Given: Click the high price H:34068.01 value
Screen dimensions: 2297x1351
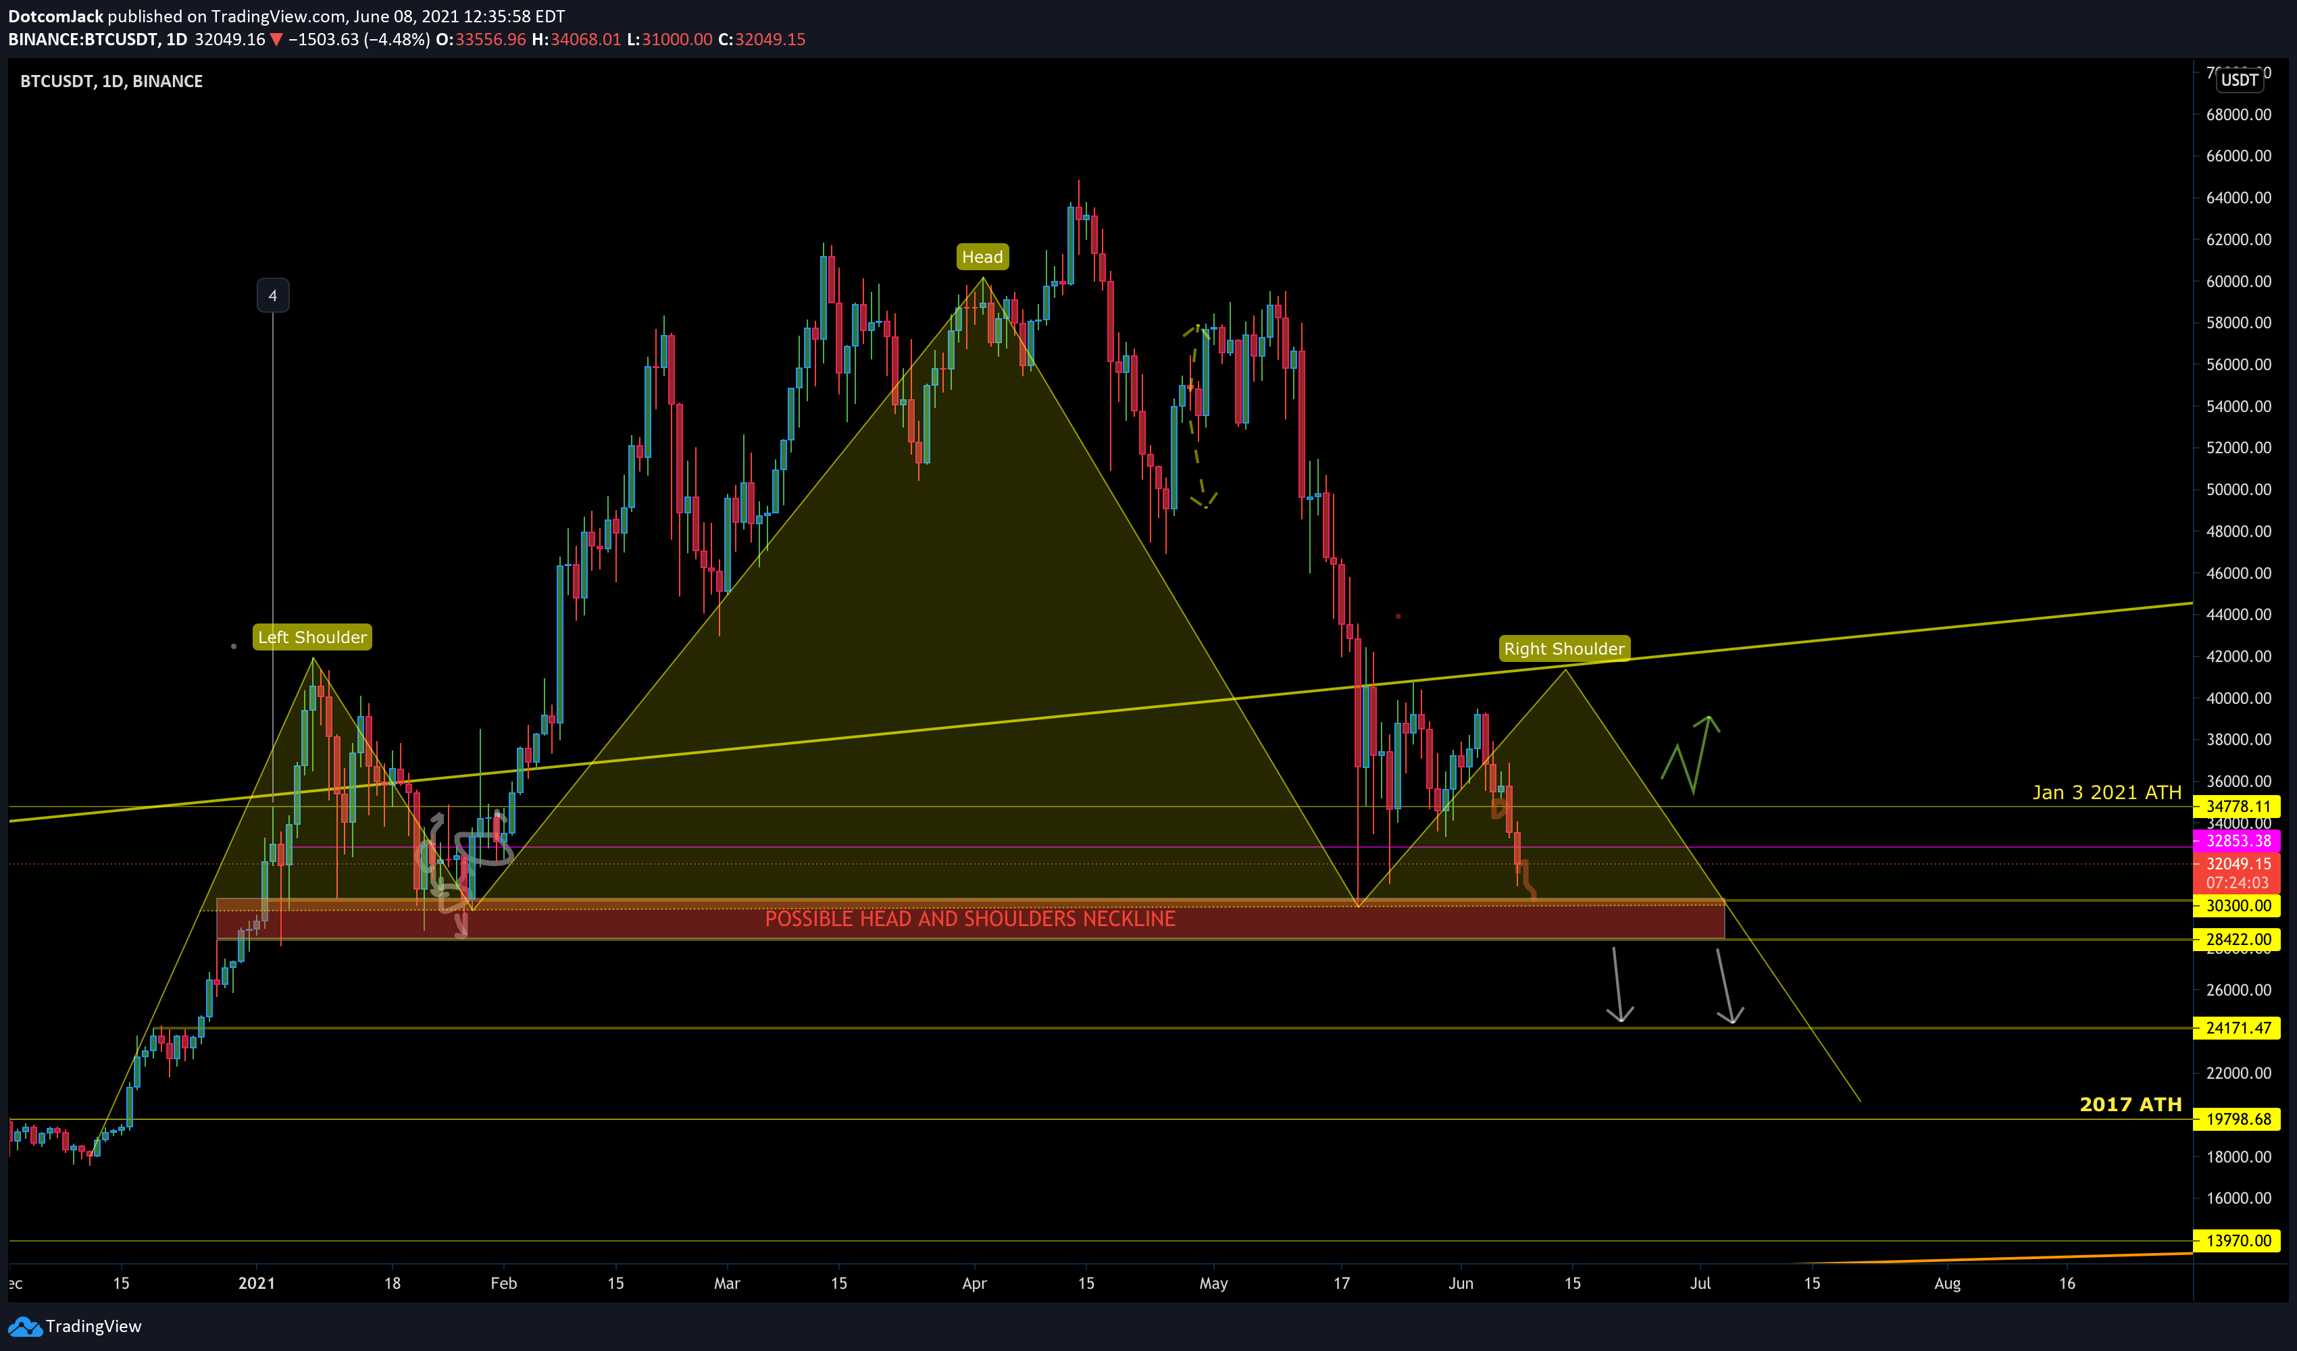Looking at the screenshot, I should [x=576, y=39].
